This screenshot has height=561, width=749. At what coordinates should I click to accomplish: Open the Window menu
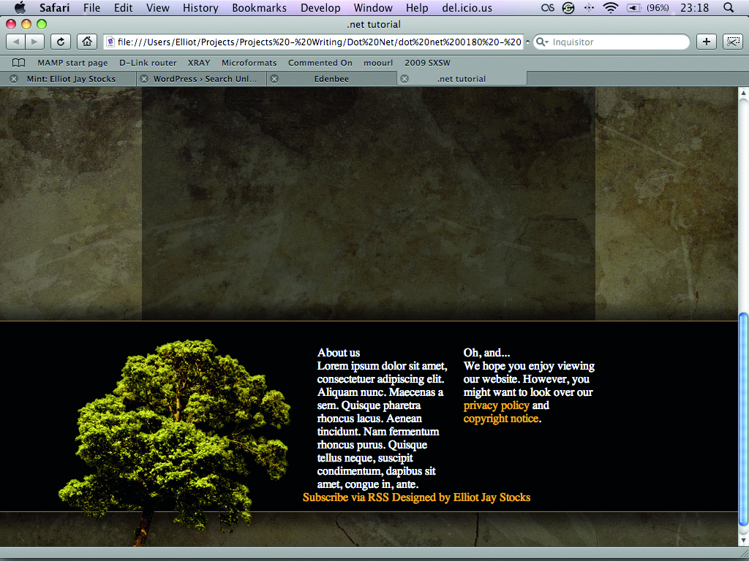point(373,7)
